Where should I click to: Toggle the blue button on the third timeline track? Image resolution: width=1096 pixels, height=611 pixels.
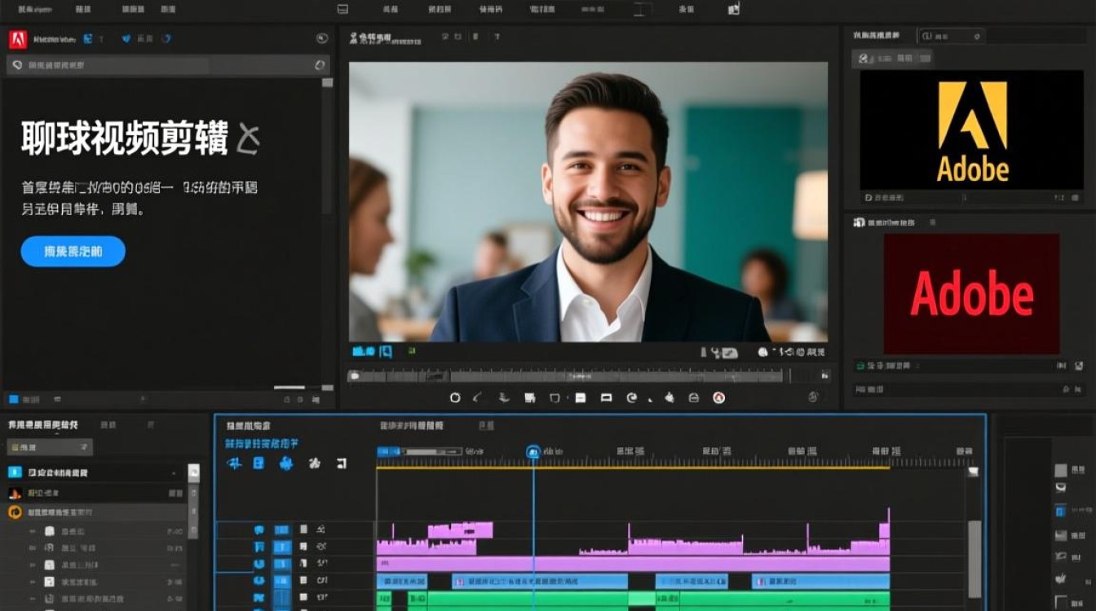[x=281, y=564]
